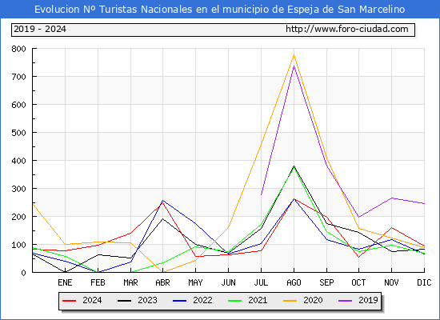Click the 700 value on the y-axis
This screenshot has width=440, height=320.
tap(19, 77)
